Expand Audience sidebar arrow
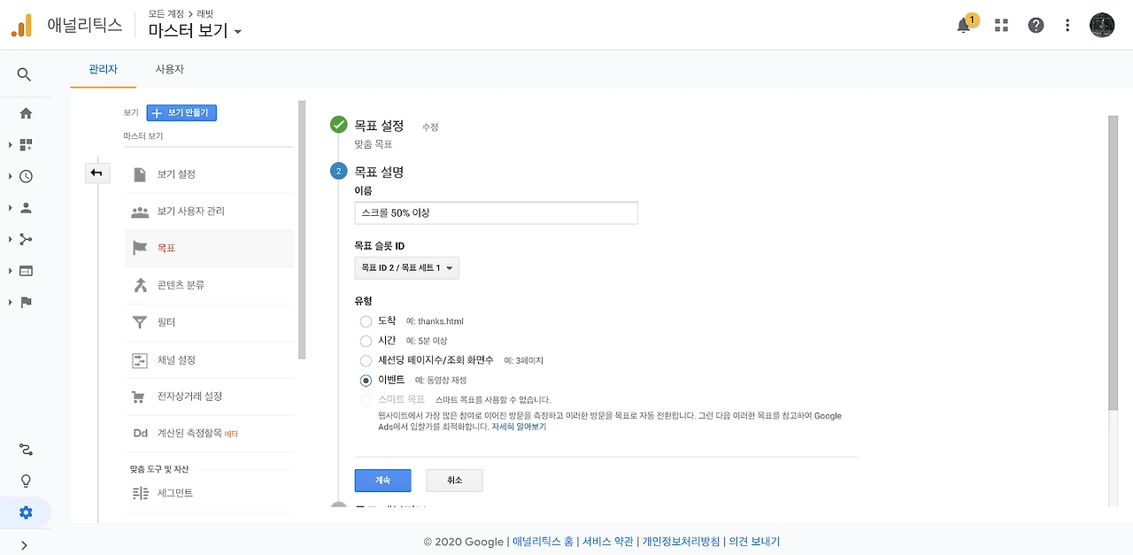 pos(10,208)
